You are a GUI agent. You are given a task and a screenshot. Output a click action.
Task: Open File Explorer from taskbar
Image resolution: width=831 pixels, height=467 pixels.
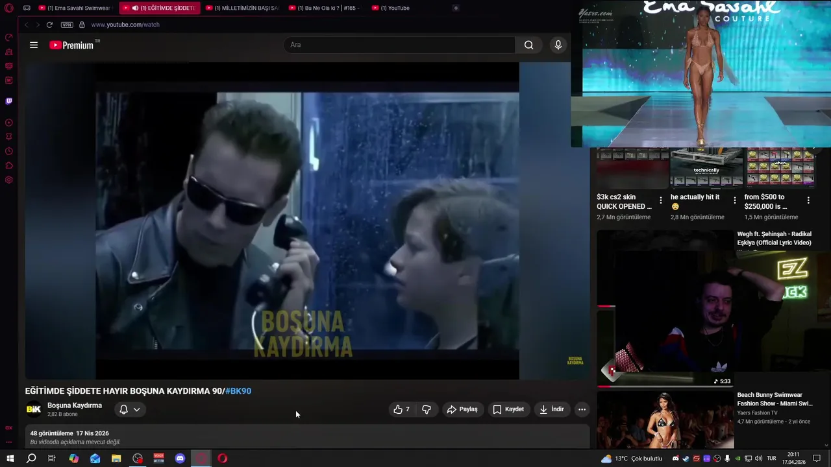[116, 459]
